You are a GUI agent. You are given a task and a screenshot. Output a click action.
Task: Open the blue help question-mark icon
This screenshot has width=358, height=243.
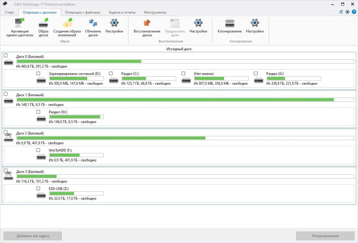[x=354, y=12]
